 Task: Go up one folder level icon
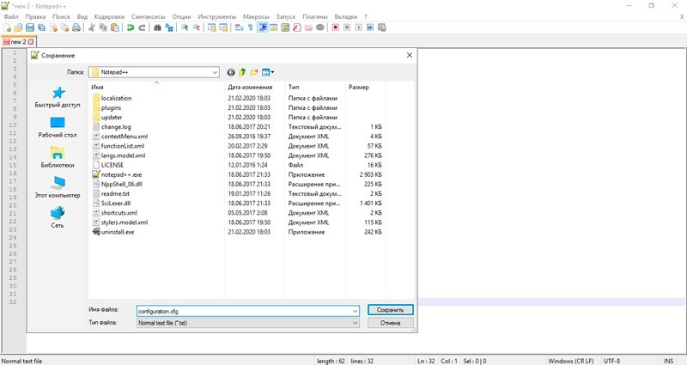pyautogui.click(x=242, y=72)
